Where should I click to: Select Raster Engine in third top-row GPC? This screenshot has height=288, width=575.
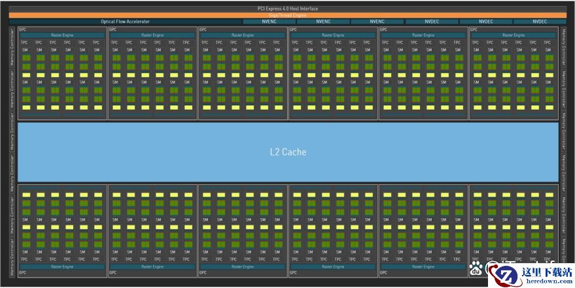pos(243,35)
